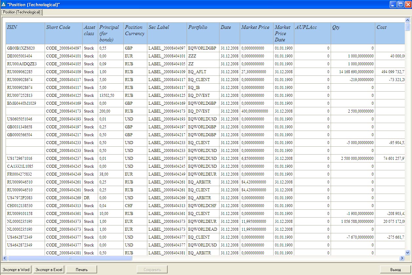Click the Portfolio column header
The height and width of the screenshot is (275, 412).
(203, 33)
